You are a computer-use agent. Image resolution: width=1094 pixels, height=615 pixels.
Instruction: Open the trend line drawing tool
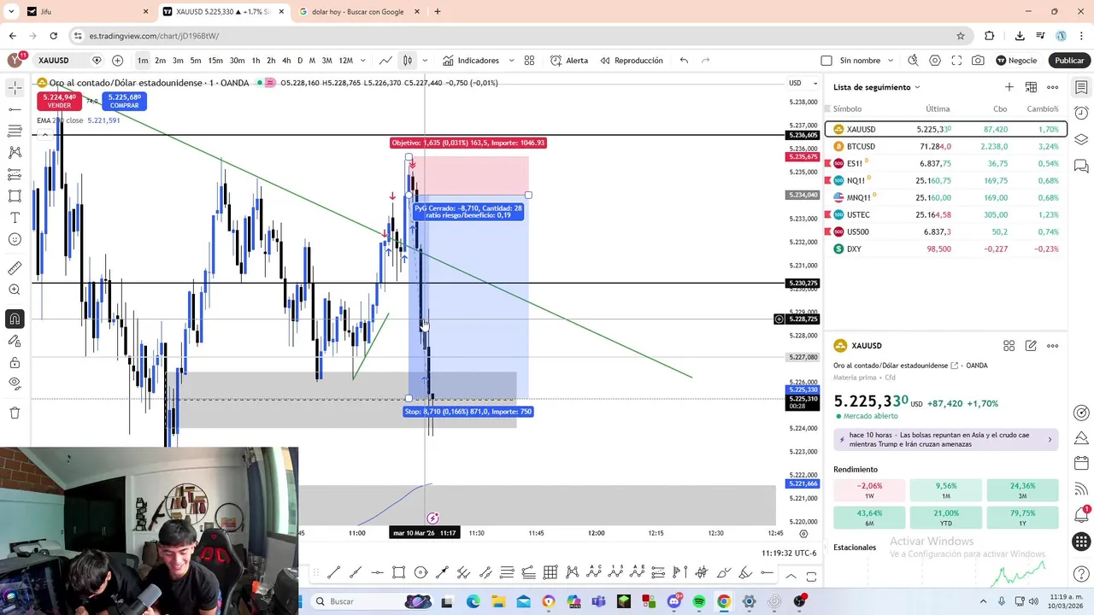15,109
